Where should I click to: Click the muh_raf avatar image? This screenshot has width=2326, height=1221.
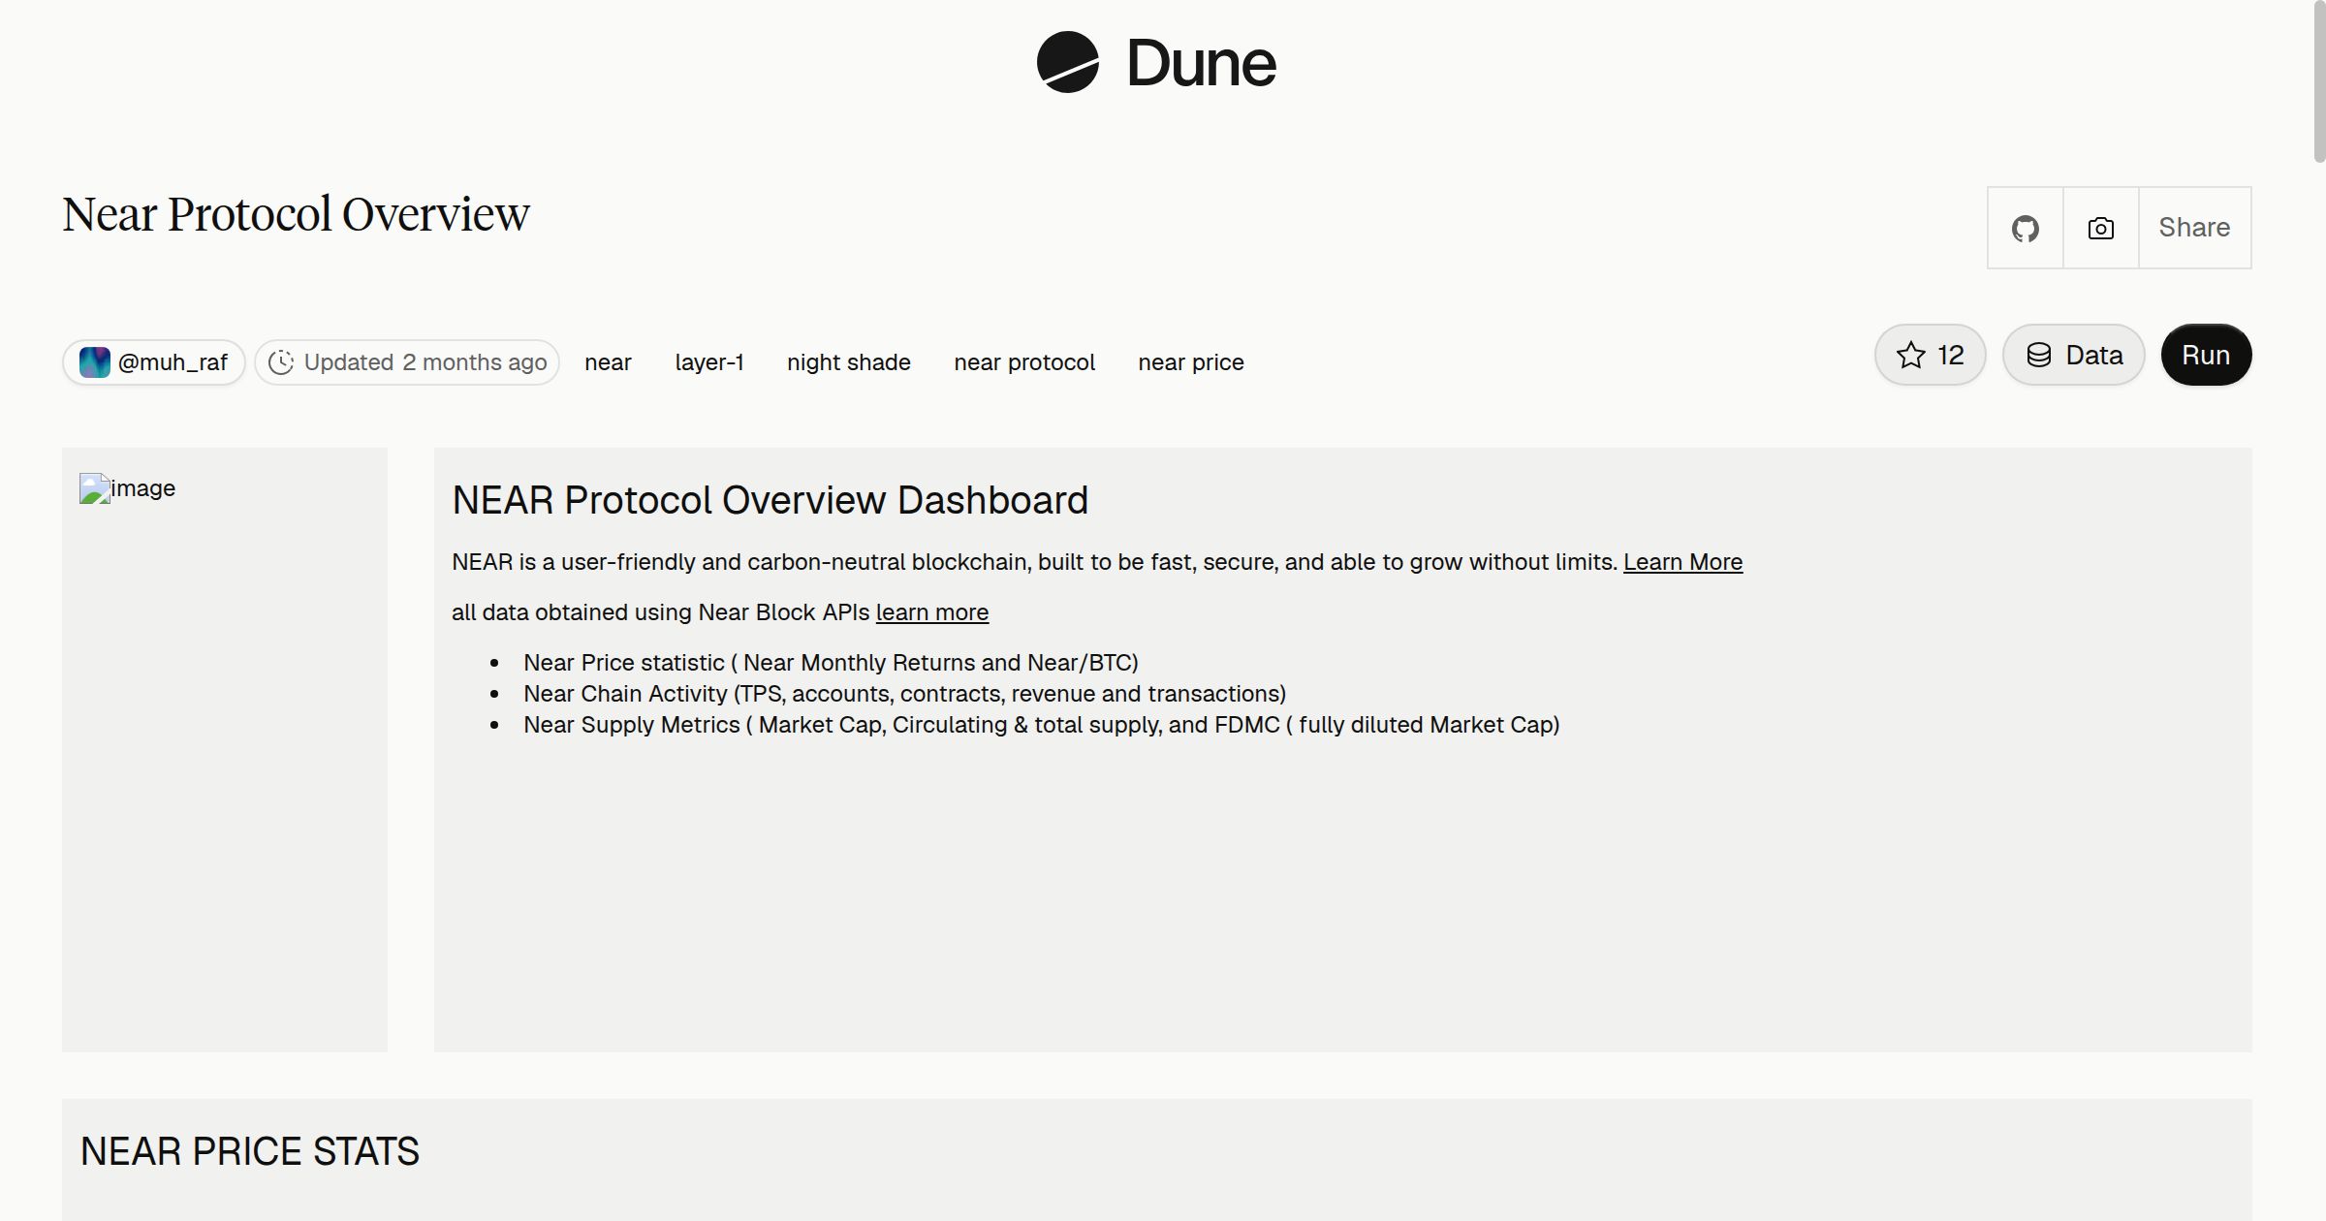(94, 362)
